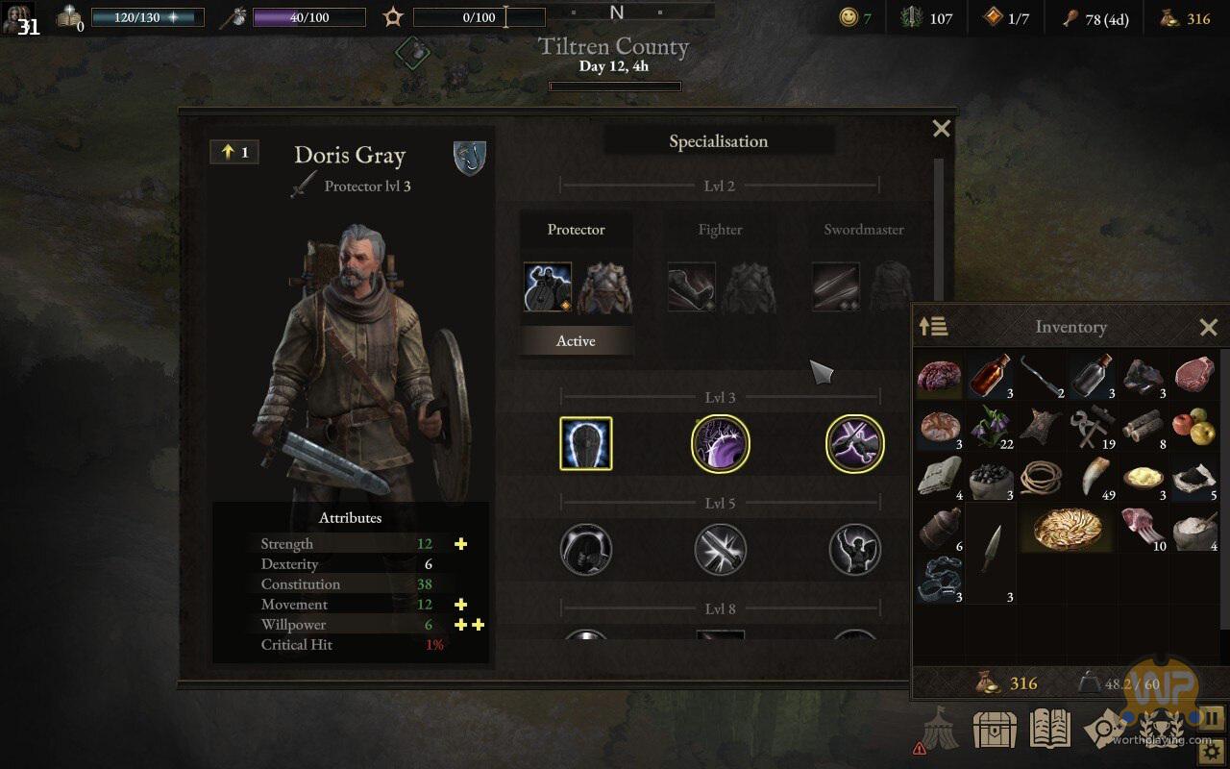Pick the purple lightning skill at Lvl 3
The height and width of the screenshot is (769, 1230).
coord(721,444)
